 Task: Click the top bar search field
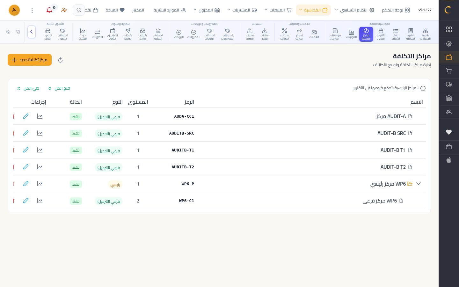(79, 10)
